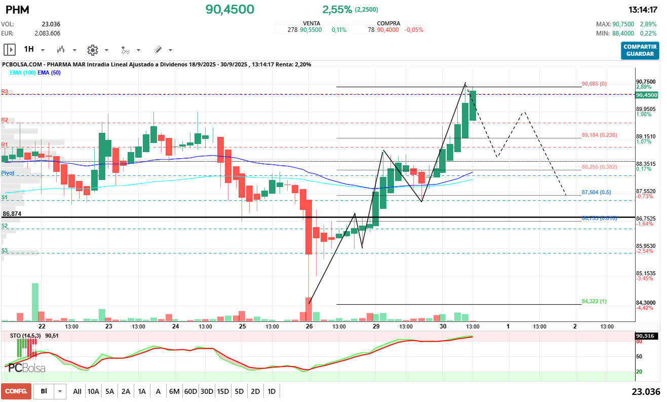Click date label 29 on time axis
667x402 pixels.
click(x=376, y=326)
